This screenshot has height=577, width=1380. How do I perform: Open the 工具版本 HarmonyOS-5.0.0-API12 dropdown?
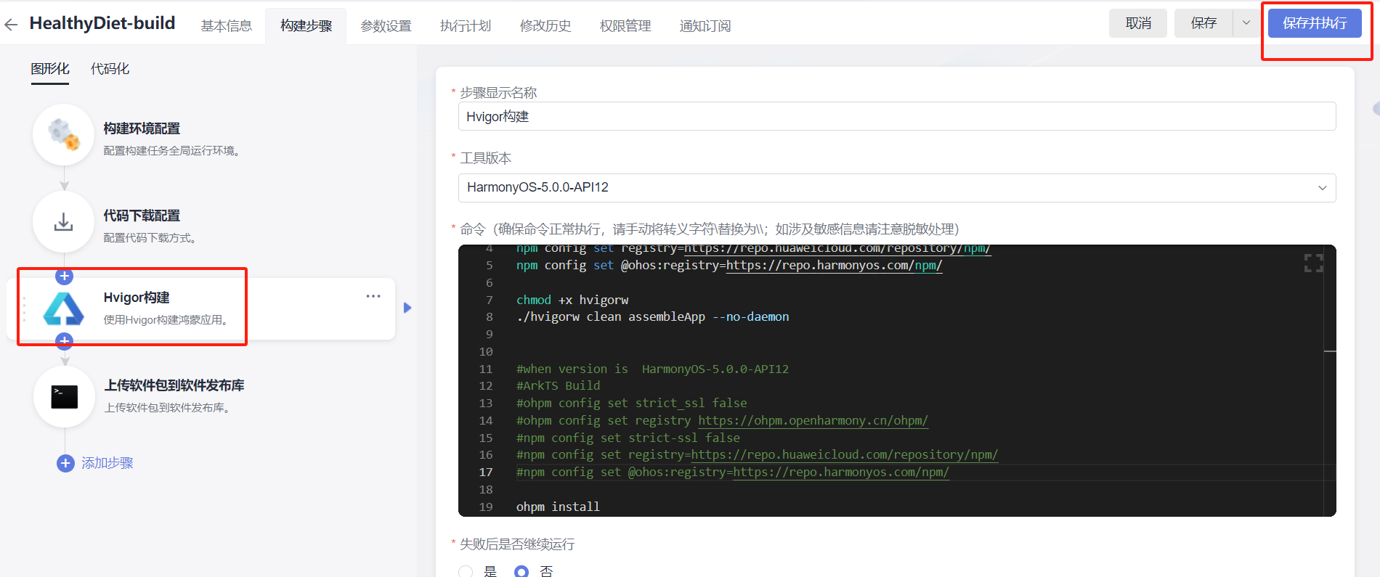[897, 187]
